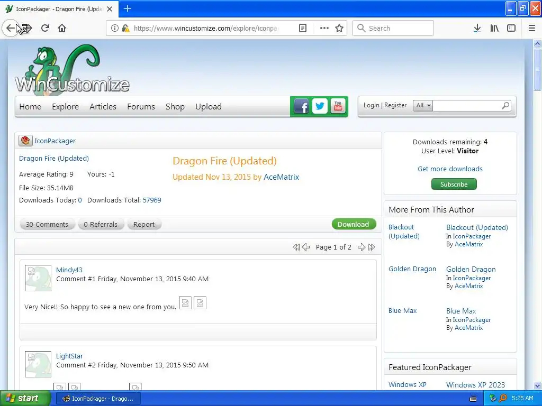Open the All search category dropdown
The image size is (542, 406).
click(423, 106)
